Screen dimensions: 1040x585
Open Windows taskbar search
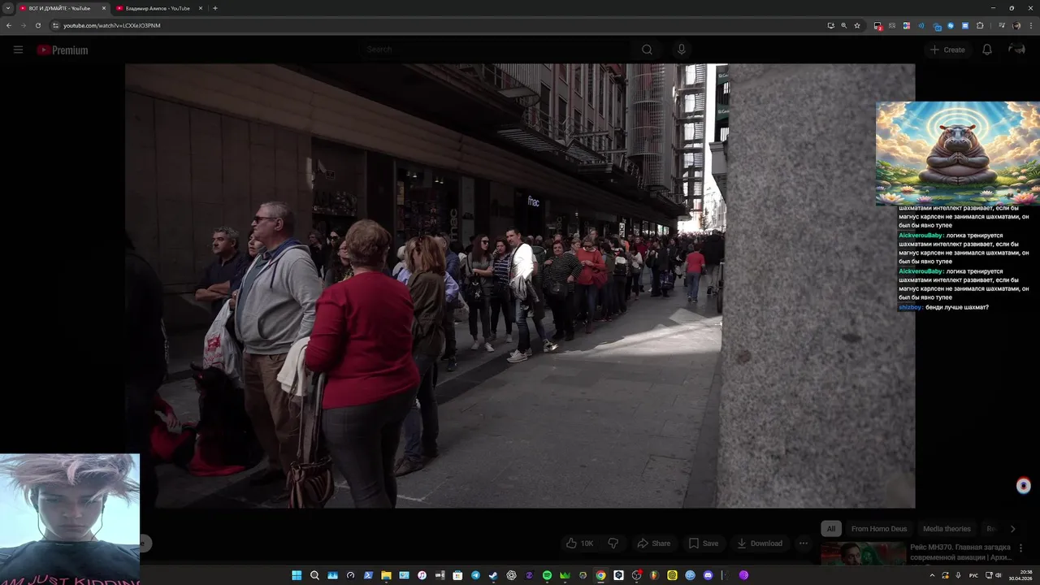tap(315, 575)
